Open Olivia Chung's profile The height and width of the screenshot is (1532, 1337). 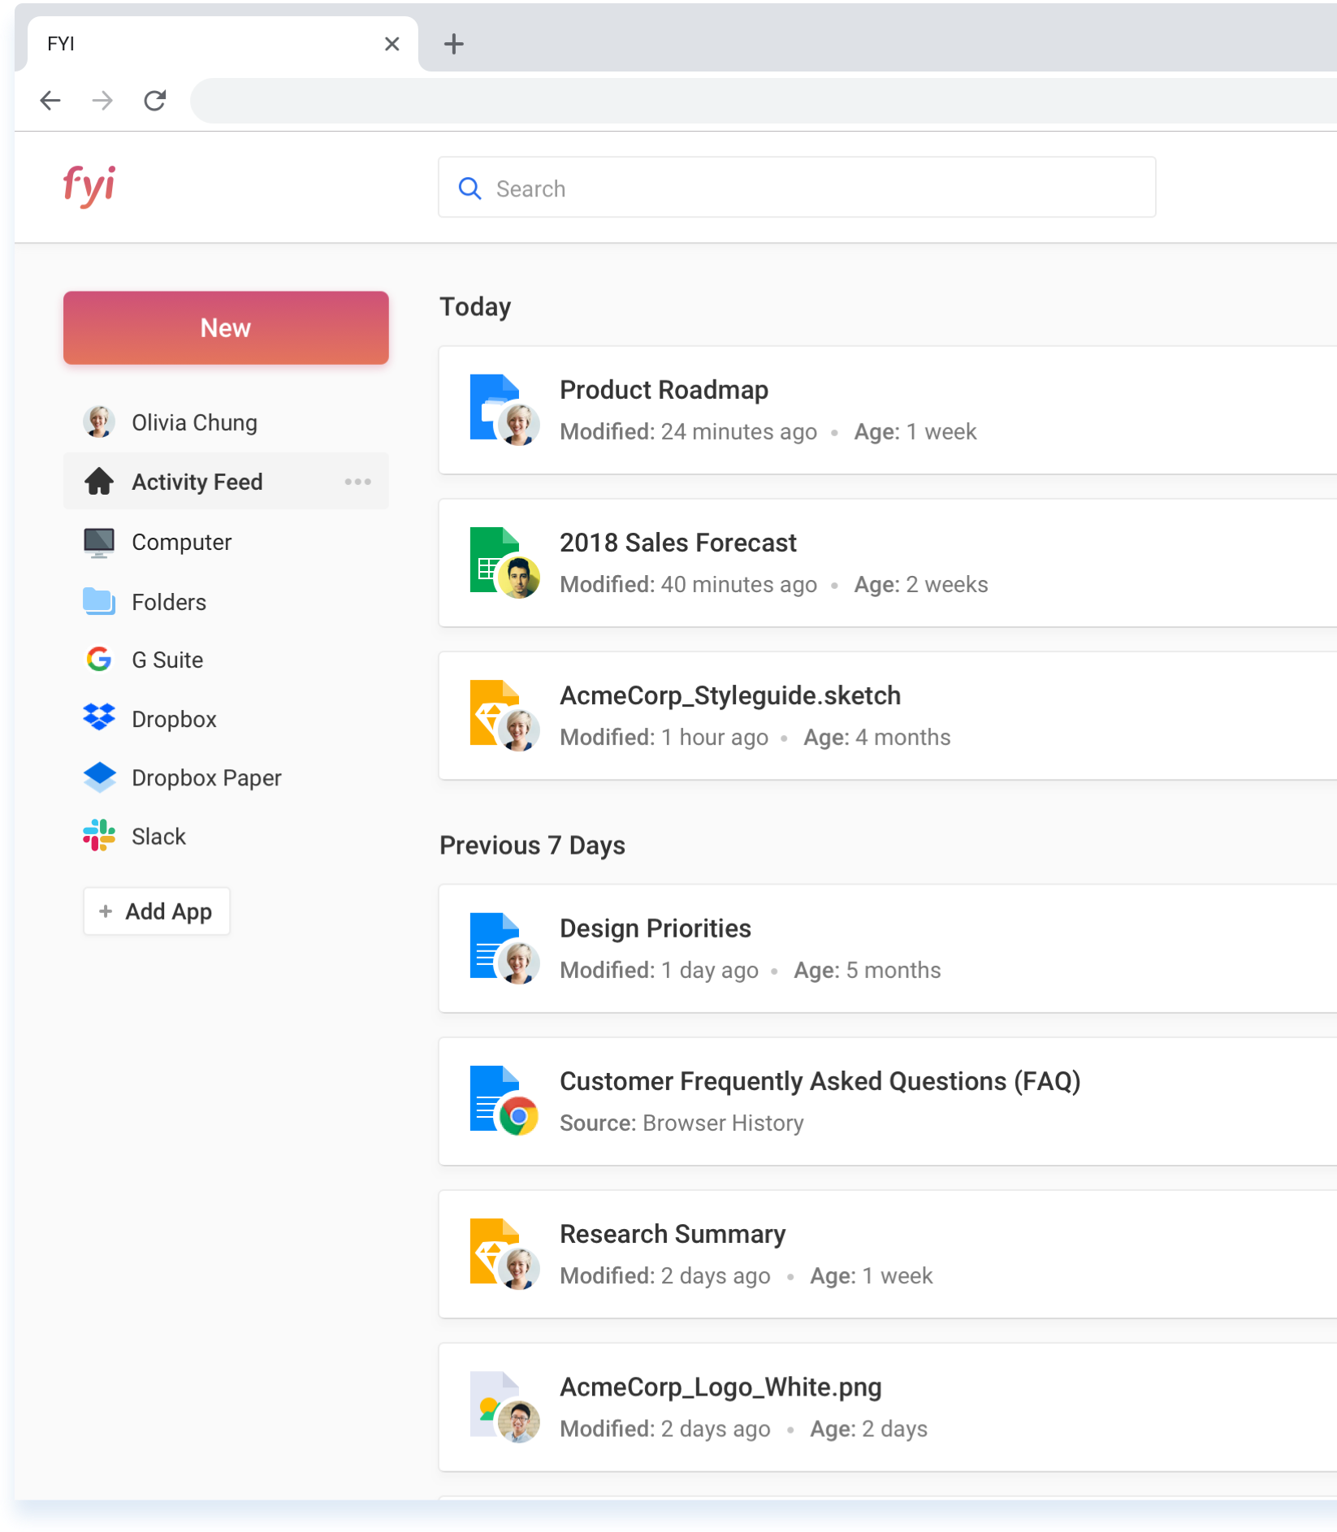coord(194,422)
